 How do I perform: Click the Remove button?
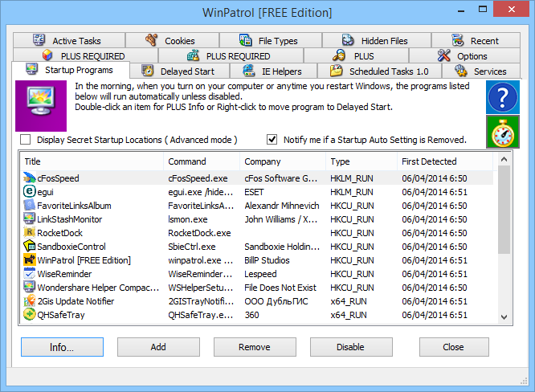pyautogui.click(x=255, y=347)
